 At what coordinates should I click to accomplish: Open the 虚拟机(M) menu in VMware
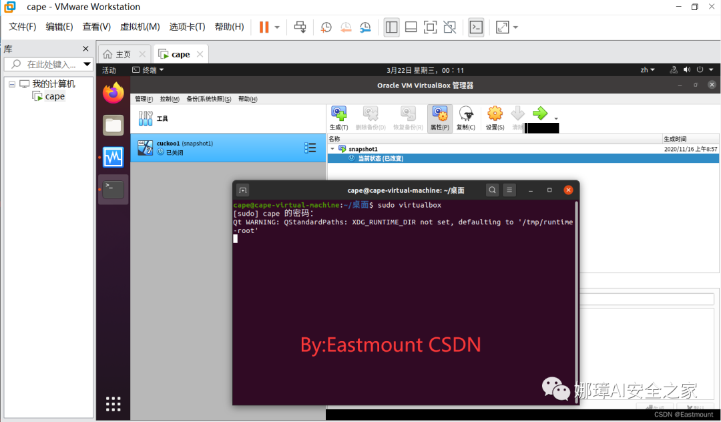click(x=140, y=27)
